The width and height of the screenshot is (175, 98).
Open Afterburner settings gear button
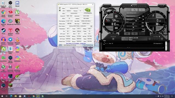coord(127,33)
